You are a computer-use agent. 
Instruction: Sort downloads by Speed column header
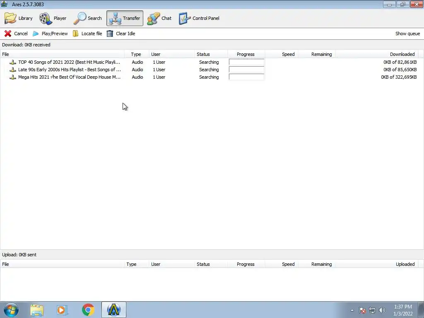click(281, 54)
